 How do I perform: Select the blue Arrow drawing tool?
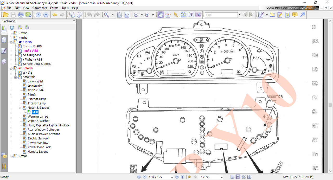(302, 15)
